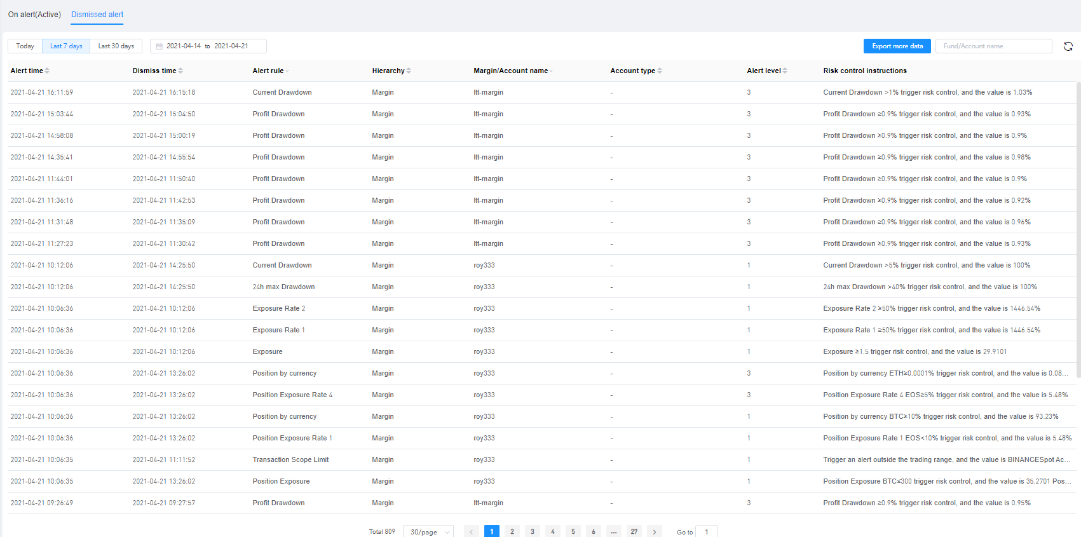Sort by Alert time column arrows
The height and width of the screenshot is (537, 1081).
47,71
